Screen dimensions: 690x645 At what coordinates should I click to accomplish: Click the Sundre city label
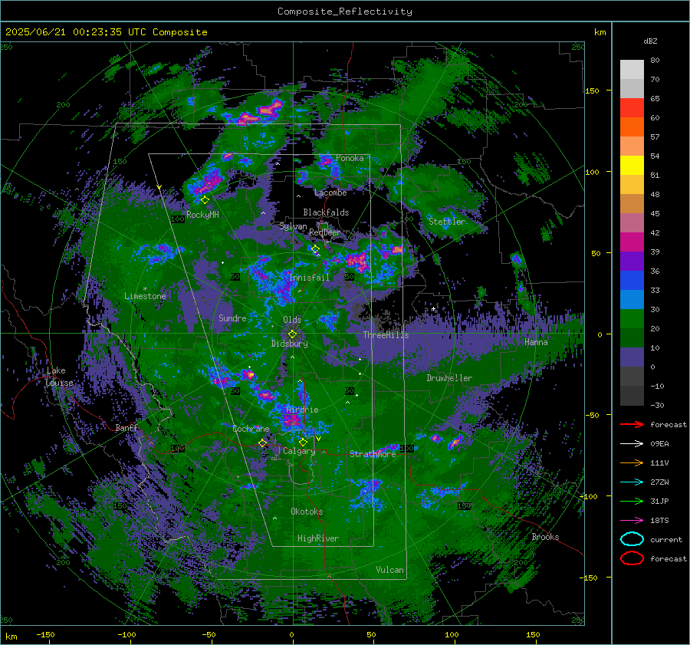pyautogui.click(x=232, y=318)
